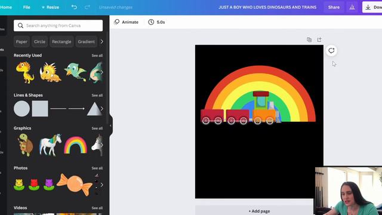See all Videos

click(x=97, y=208)
